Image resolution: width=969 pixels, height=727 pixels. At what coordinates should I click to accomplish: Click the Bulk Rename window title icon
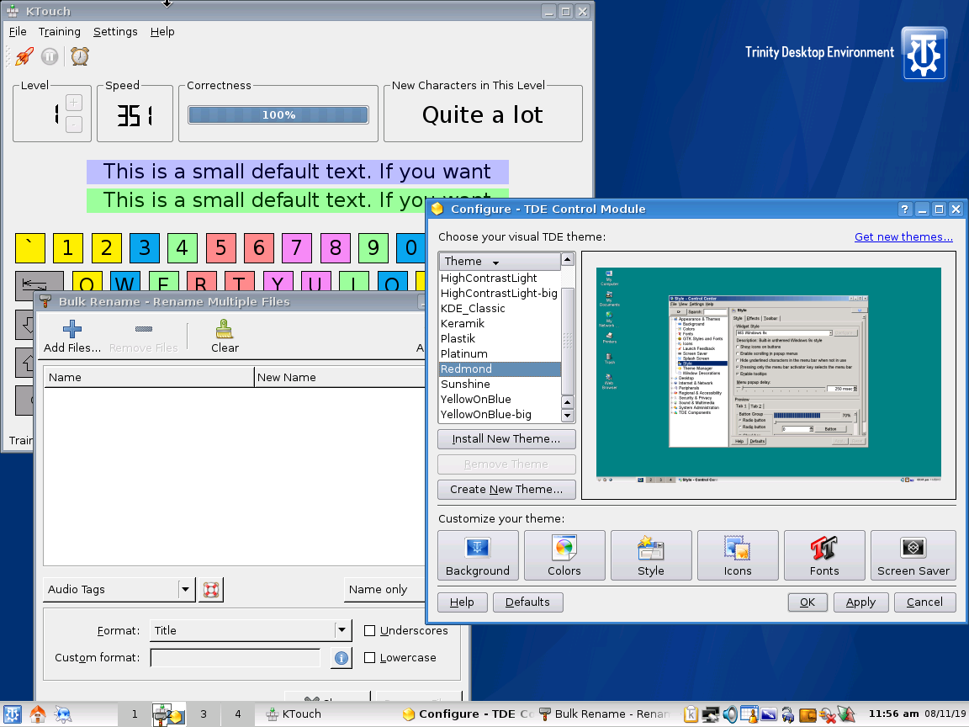click(x=45, y=302)
